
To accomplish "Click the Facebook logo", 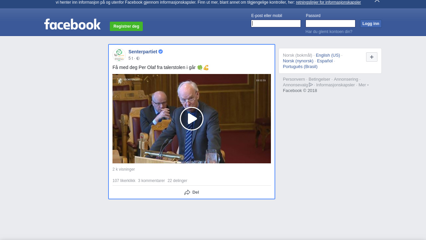I will [72, 24].
